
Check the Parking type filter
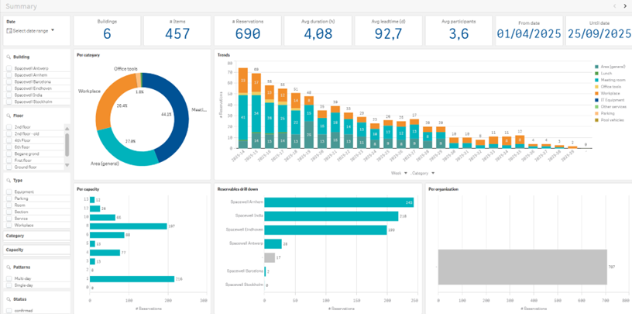pos(9,198)
